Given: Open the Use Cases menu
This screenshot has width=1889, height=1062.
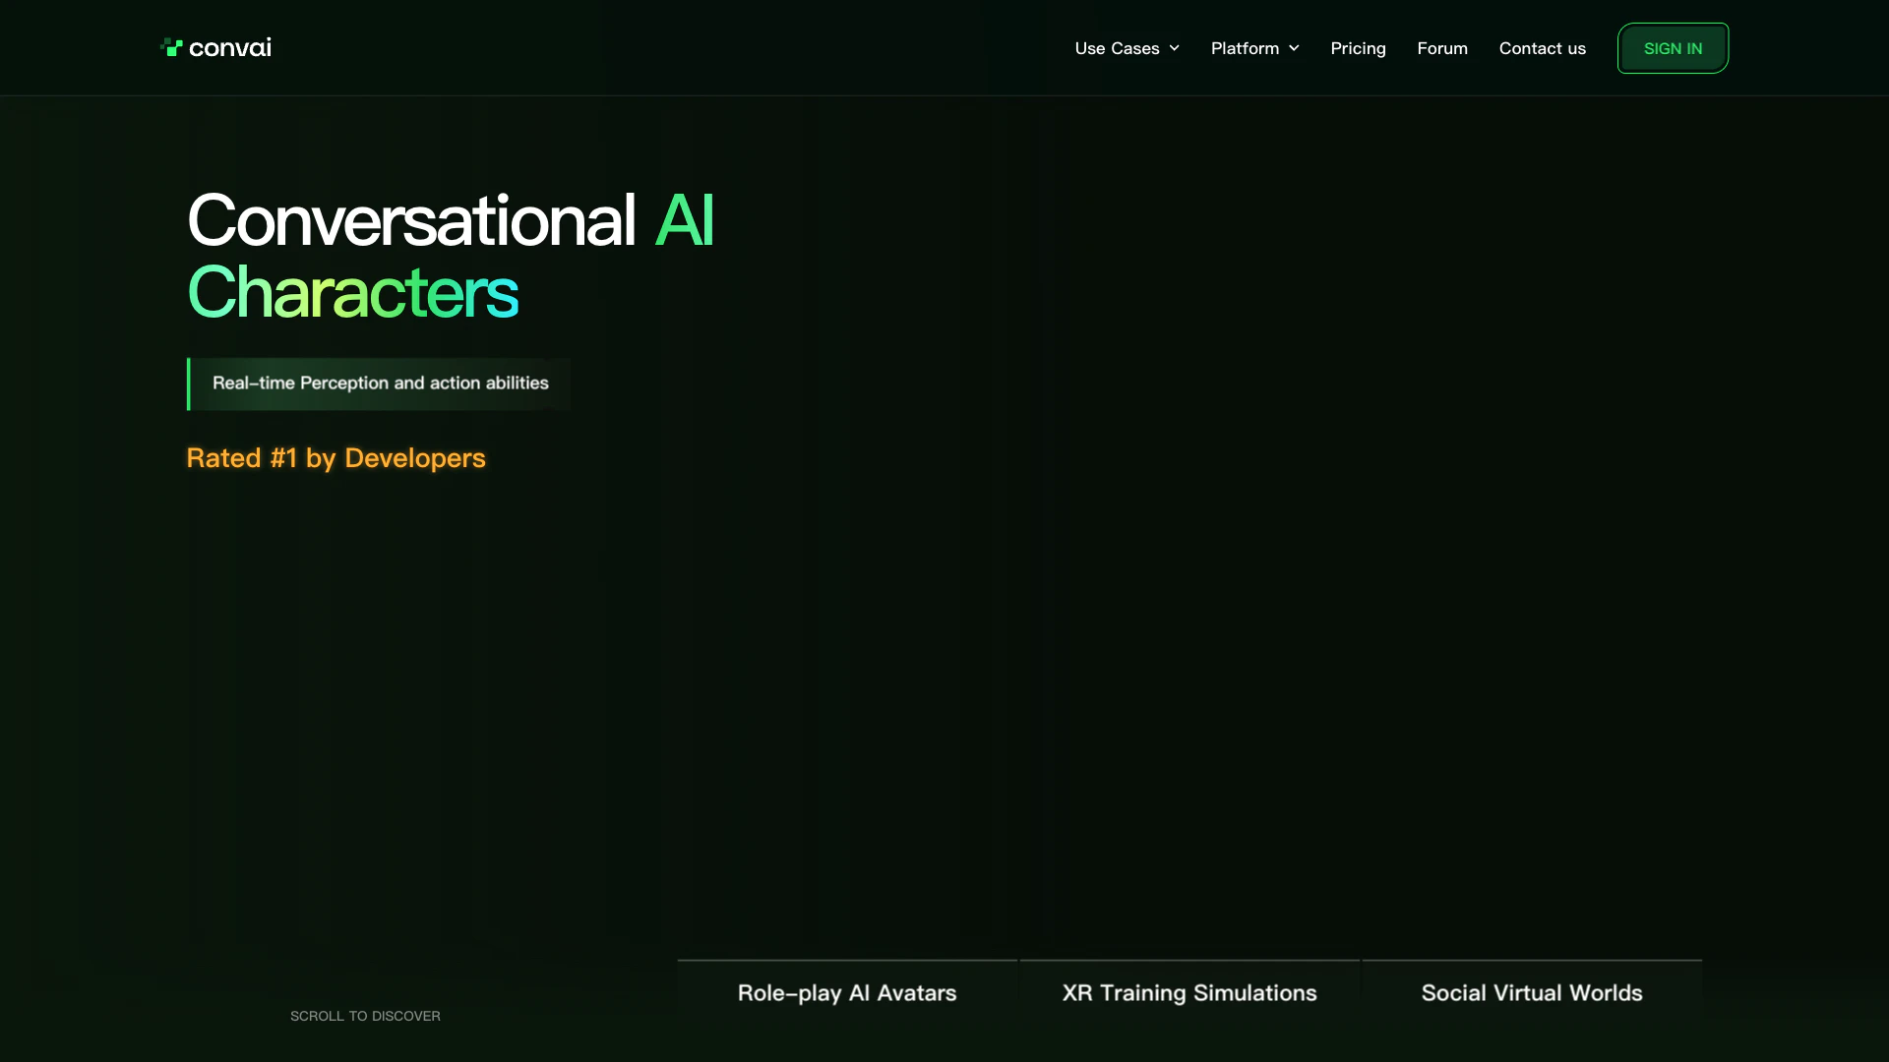Looking at the screenshot, I should tap(1117, 48).
